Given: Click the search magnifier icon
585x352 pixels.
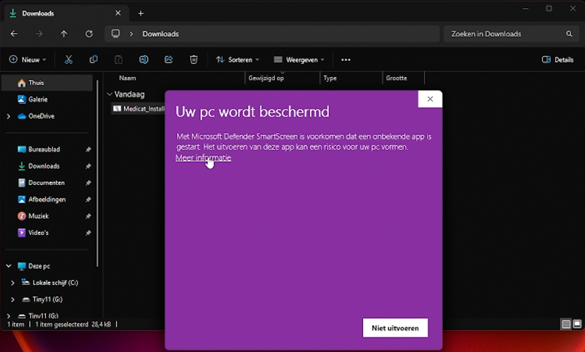Looking at the screenshot, I should tap(569, 34).
